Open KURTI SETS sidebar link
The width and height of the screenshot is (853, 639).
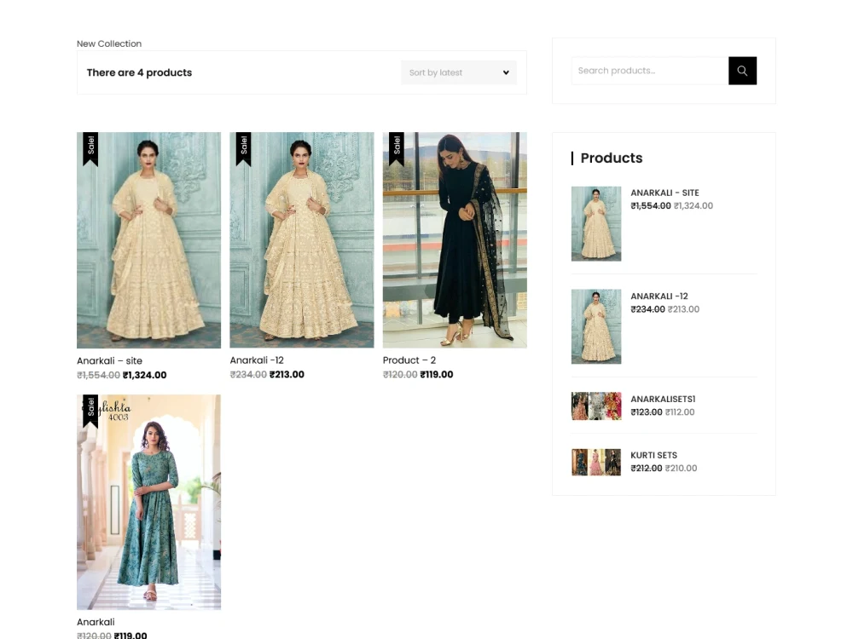[x=654, y=455]
